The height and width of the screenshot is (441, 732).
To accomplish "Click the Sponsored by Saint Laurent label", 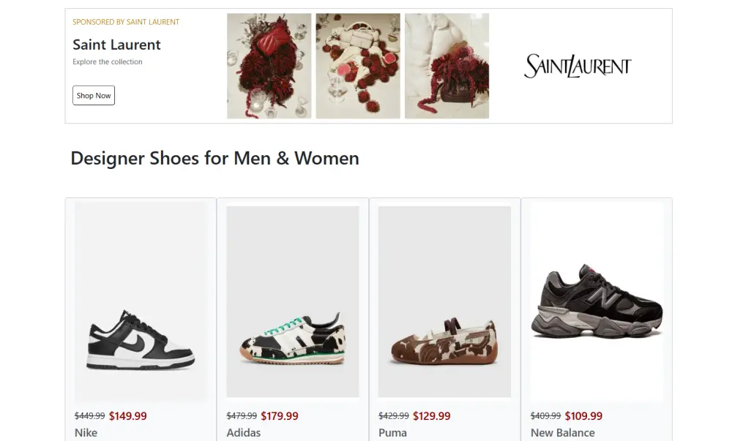I will 126,22.
